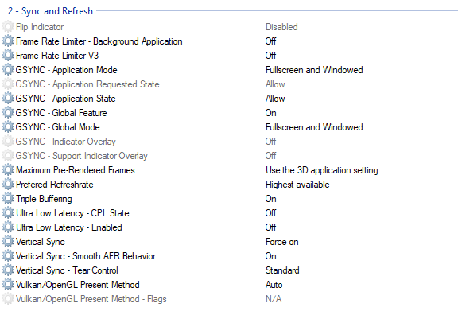The height and width of the screenshot is (311, 458).
Task: Open Off value of Frame Rate Limiter V3
Action: (271, 56)
